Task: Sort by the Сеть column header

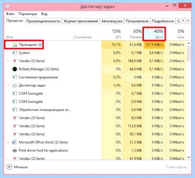Action: pyautogui.click(x=176, y=33)
